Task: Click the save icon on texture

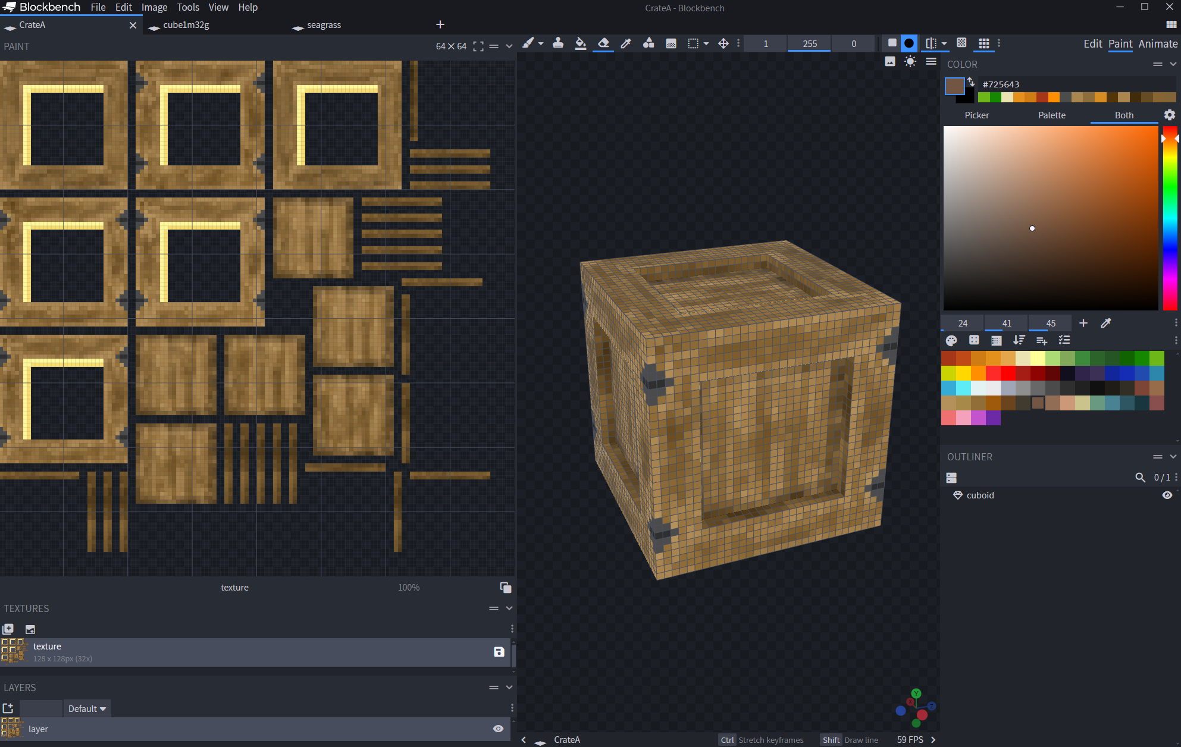Action: [499, 652]
